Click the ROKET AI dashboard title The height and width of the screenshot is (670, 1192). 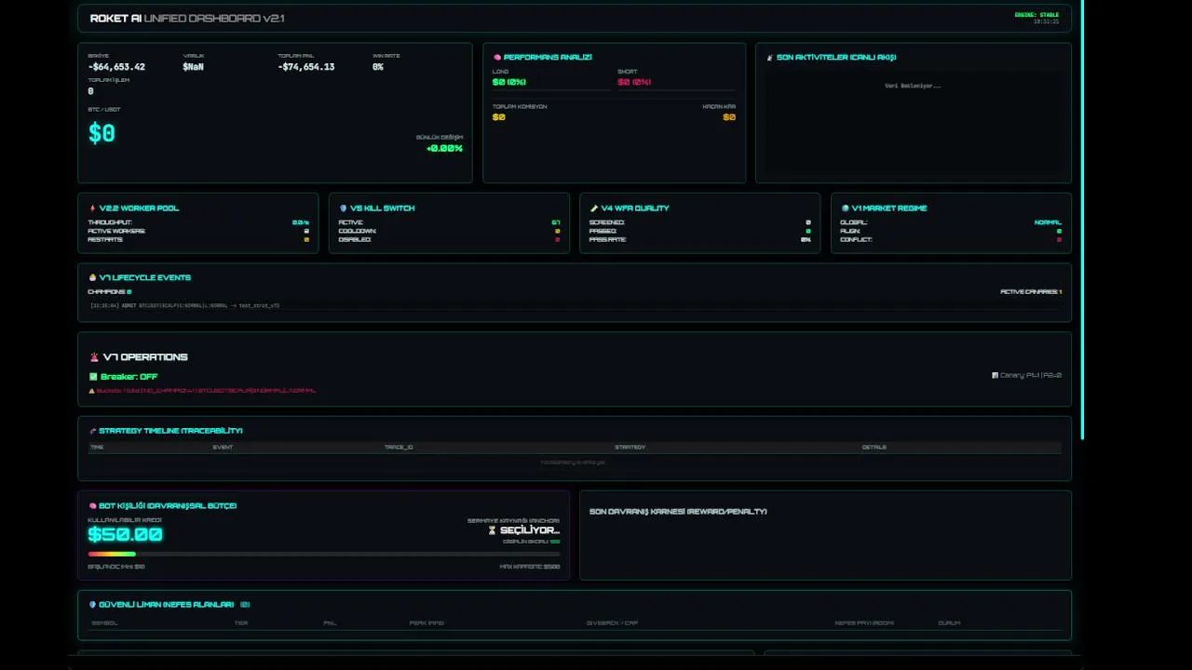coord(187,19)
